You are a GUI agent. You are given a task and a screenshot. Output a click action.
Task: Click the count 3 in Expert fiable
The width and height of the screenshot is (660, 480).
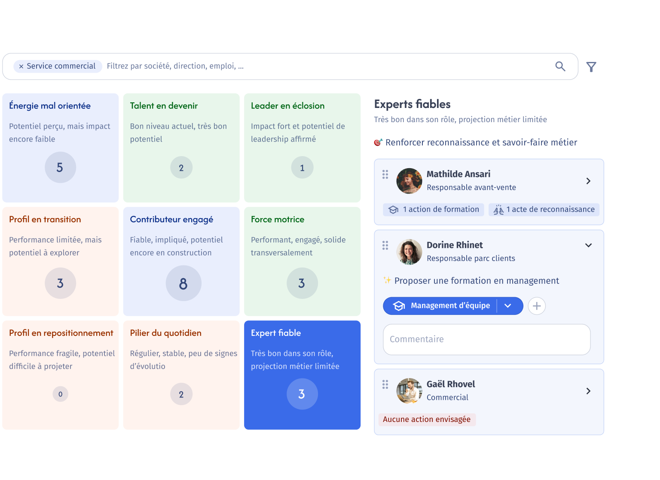click(x=302, y=394)
